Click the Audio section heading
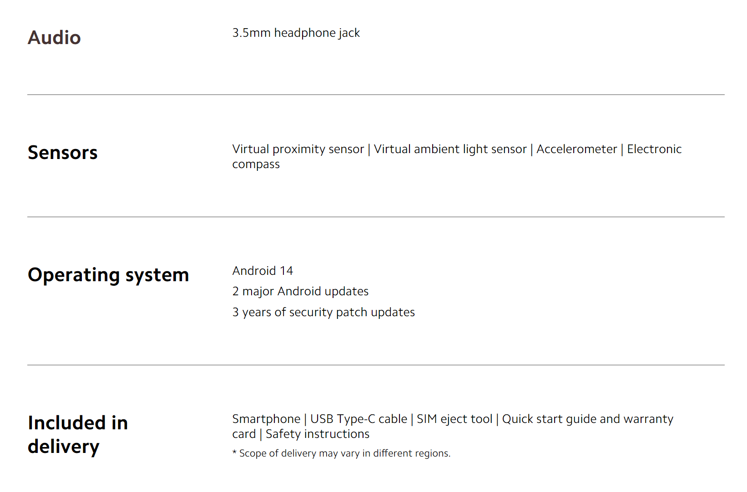The image size is (747, 492). [x=54, y=38]
